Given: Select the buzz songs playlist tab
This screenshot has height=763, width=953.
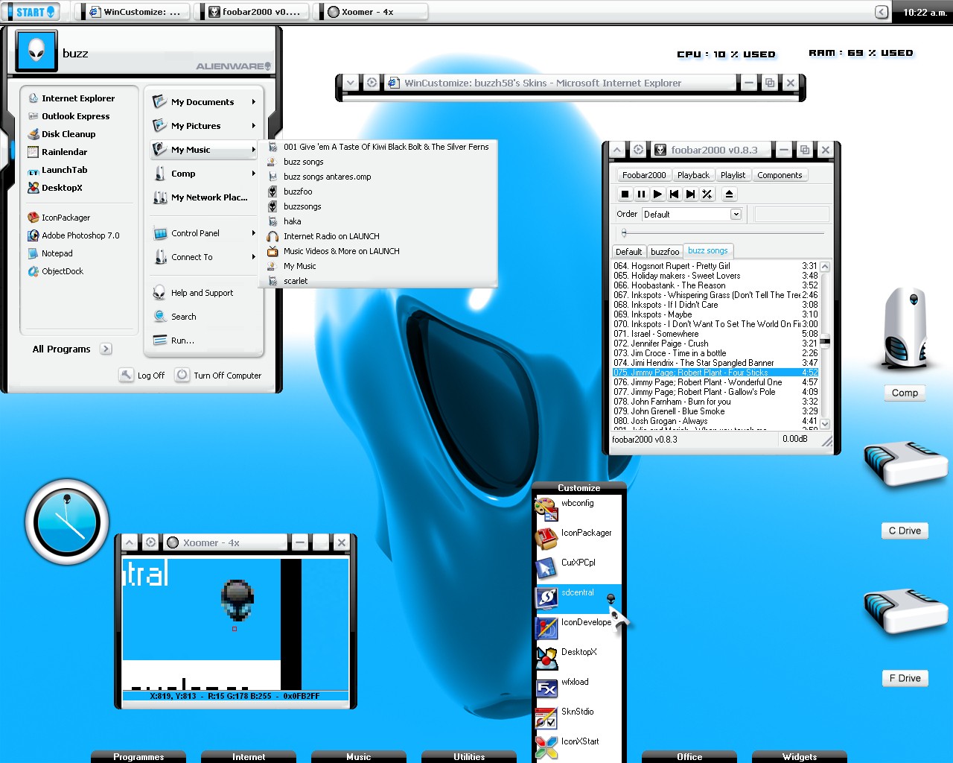Looking at the screenshot, I should pyautogui.click(x=708, y=251).
